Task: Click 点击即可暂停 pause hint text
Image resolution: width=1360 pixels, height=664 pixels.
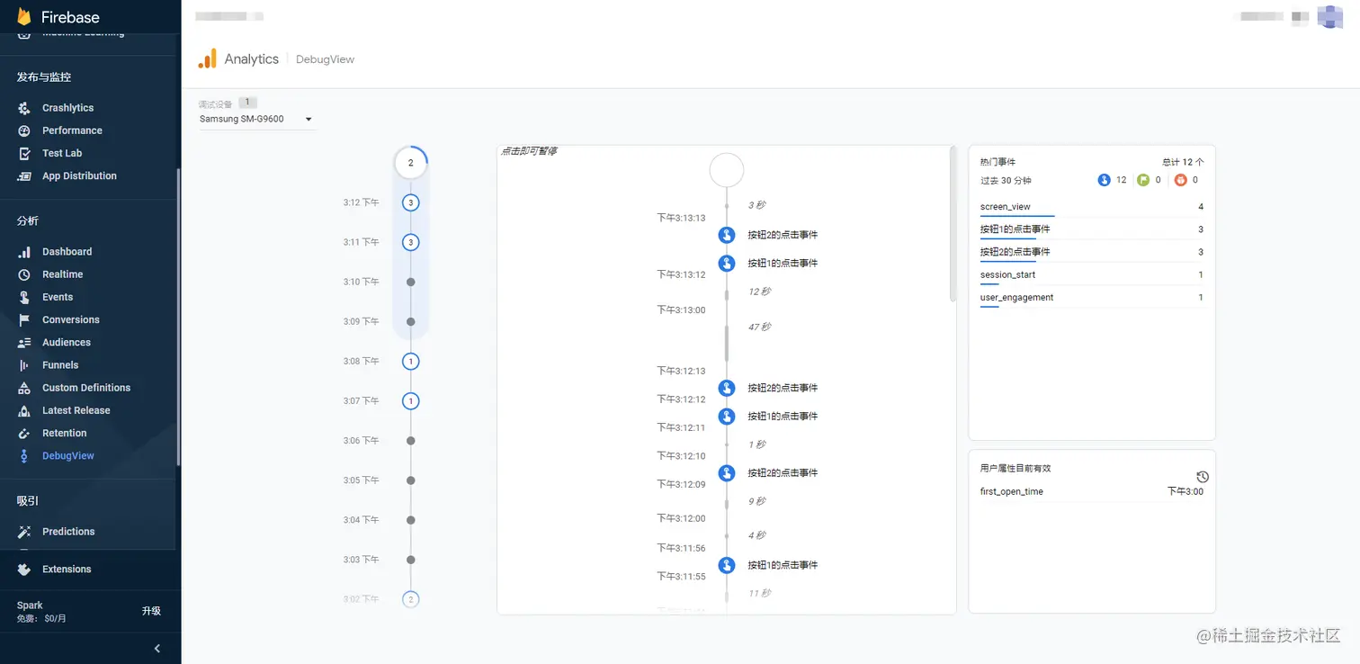Action: pyautogui.click(x=529, y=151)
